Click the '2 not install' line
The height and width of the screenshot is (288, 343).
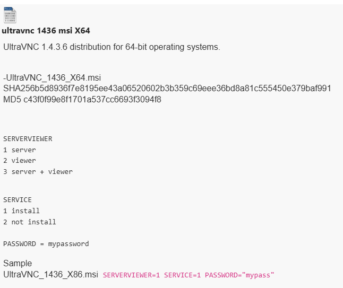(x=30, y=222)
